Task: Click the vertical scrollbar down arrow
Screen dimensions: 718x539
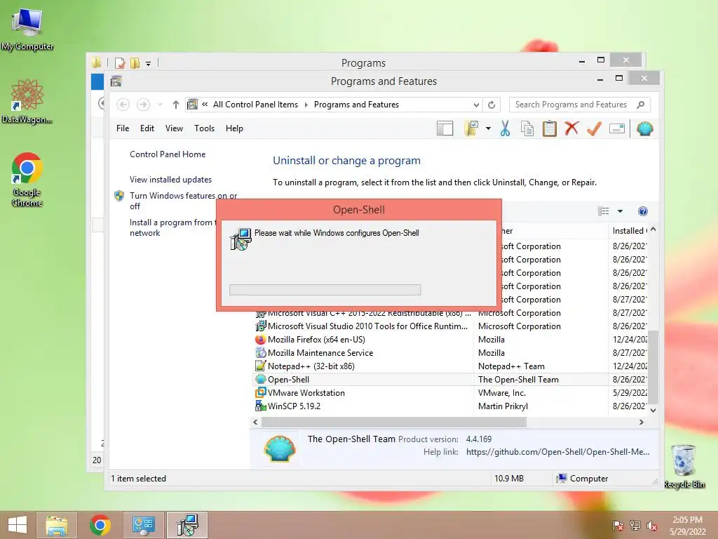Action: click(653, 410)
